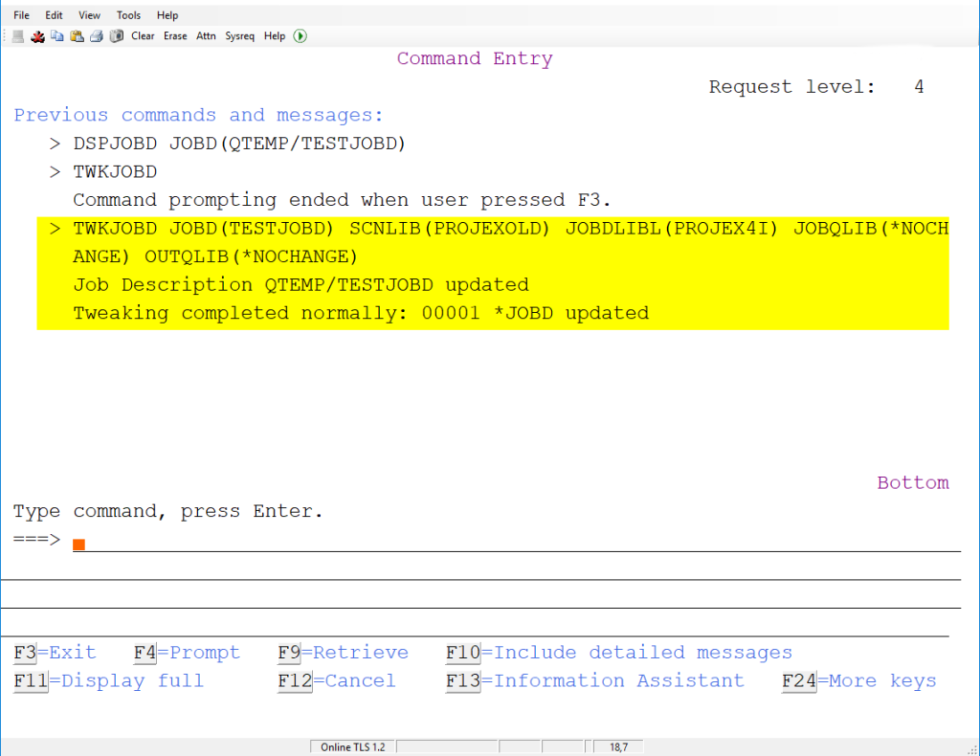Screen dimensions: 980x756
Task: Click the command input line after ===>
Action: pos(517,540)
